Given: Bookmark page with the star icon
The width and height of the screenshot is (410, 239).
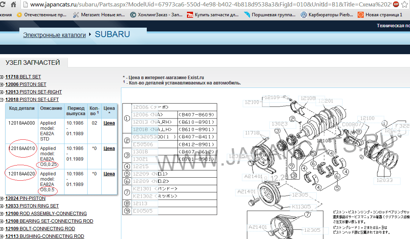Looking at the screenshot, I should [x=405, y=5].
